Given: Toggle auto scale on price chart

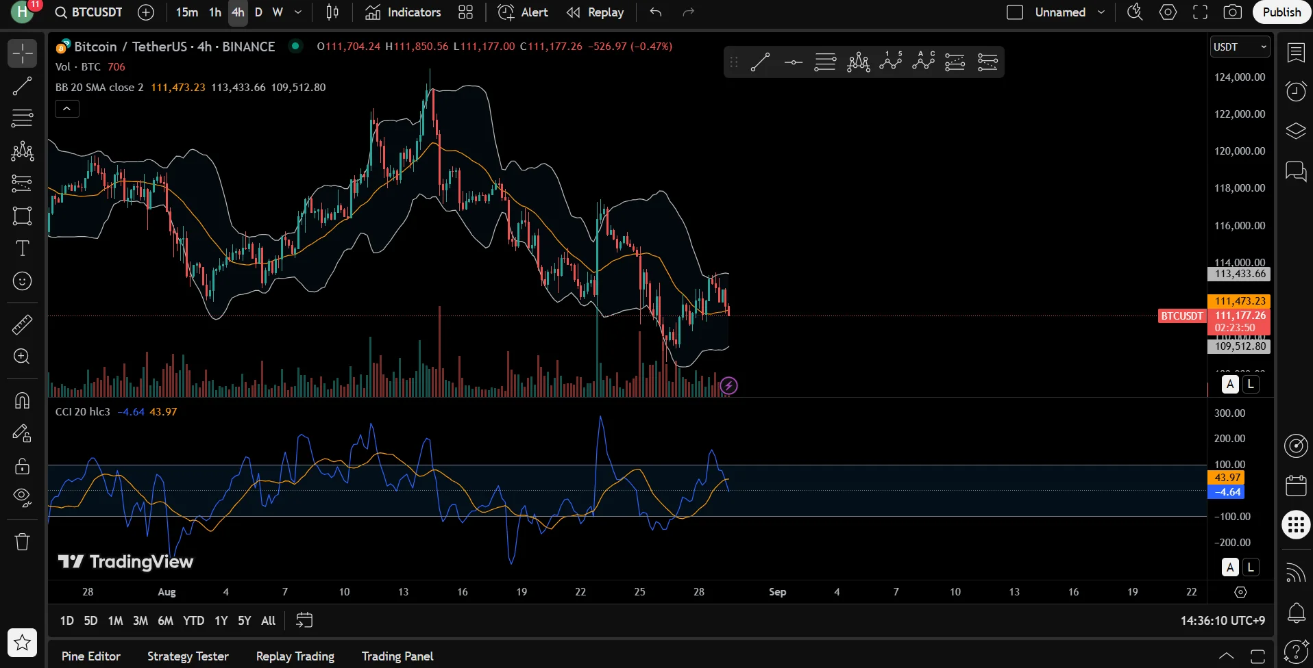Looking at the screenshot, I should coord(1230,384).
